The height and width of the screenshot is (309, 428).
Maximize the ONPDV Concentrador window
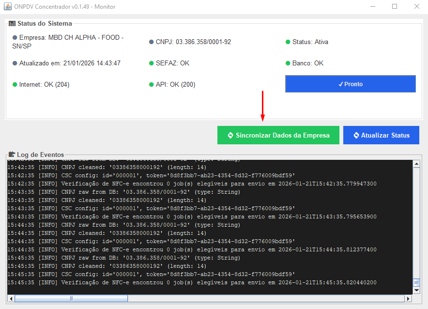pos(395,7)
